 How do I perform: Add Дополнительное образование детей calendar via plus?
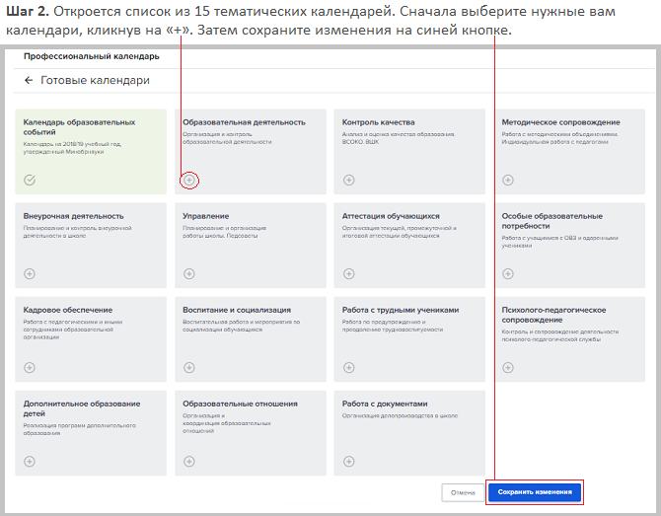(x=30, y=461)
